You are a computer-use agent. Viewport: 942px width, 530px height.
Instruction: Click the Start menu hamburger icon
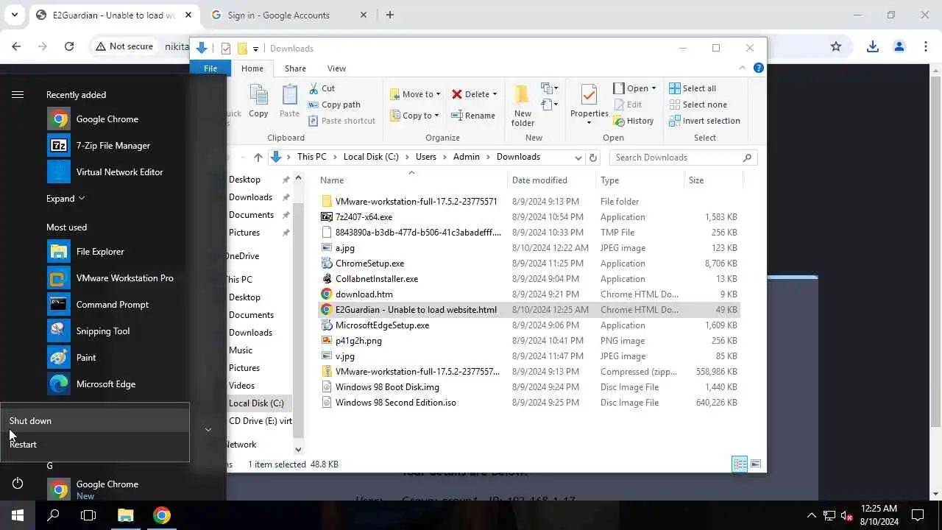coord(18,94)
